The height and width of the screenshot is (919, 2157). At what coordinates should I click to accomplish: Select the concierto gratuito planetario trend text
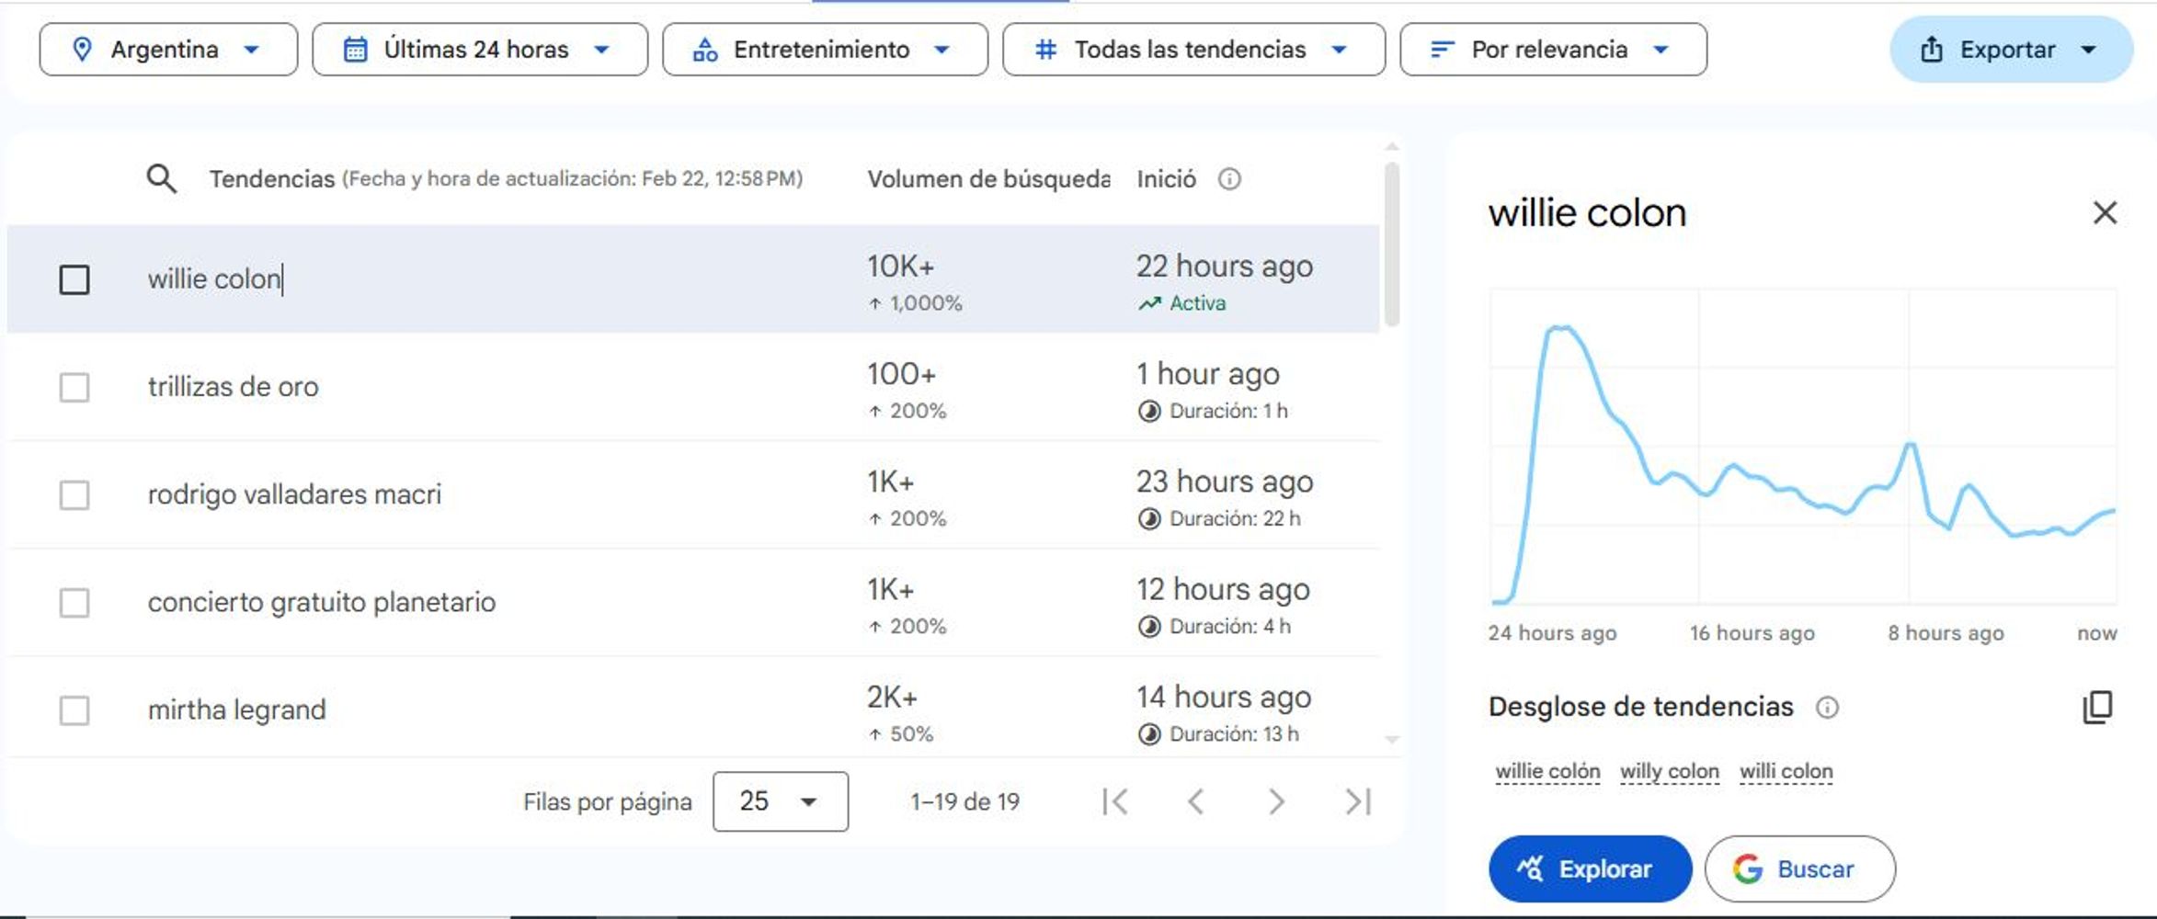[x=322, y=602]
